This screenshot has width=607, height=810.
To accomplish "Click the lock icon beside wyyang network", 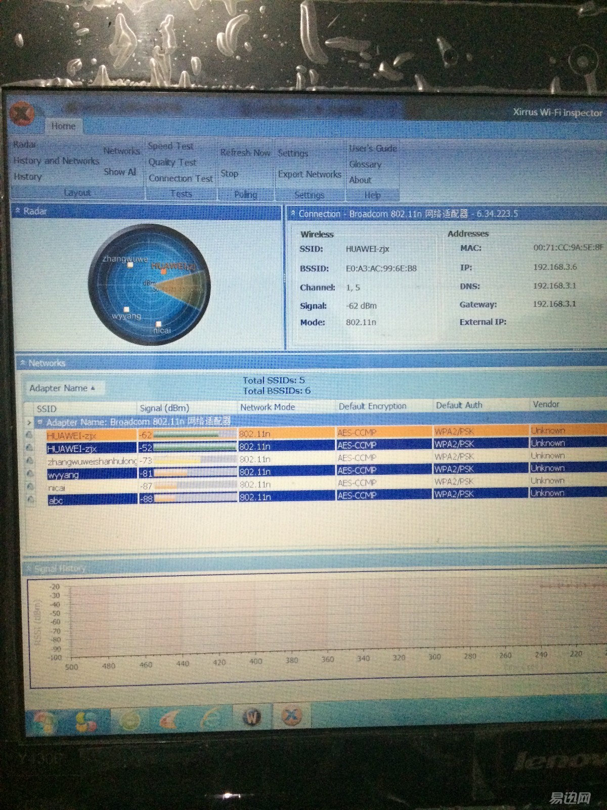I will point(30,474).
